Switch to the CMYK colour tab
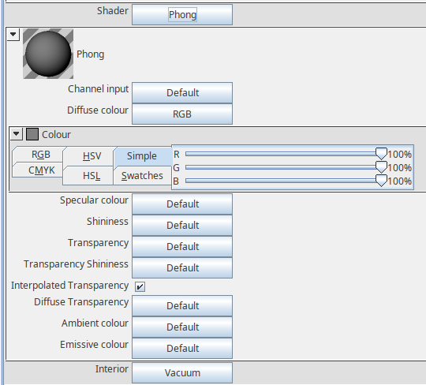426x385 pixels. point(41,170)
